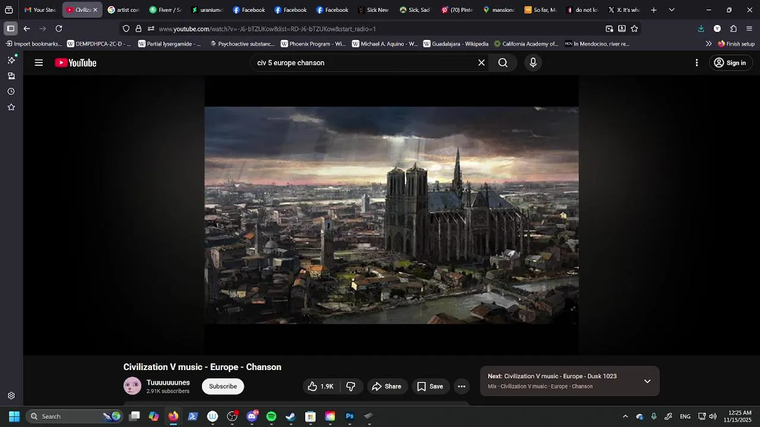The height and width of the screenshot is (427, 760).
Task: Switch to the Sick New tab
Action: [x=373, y=10]
